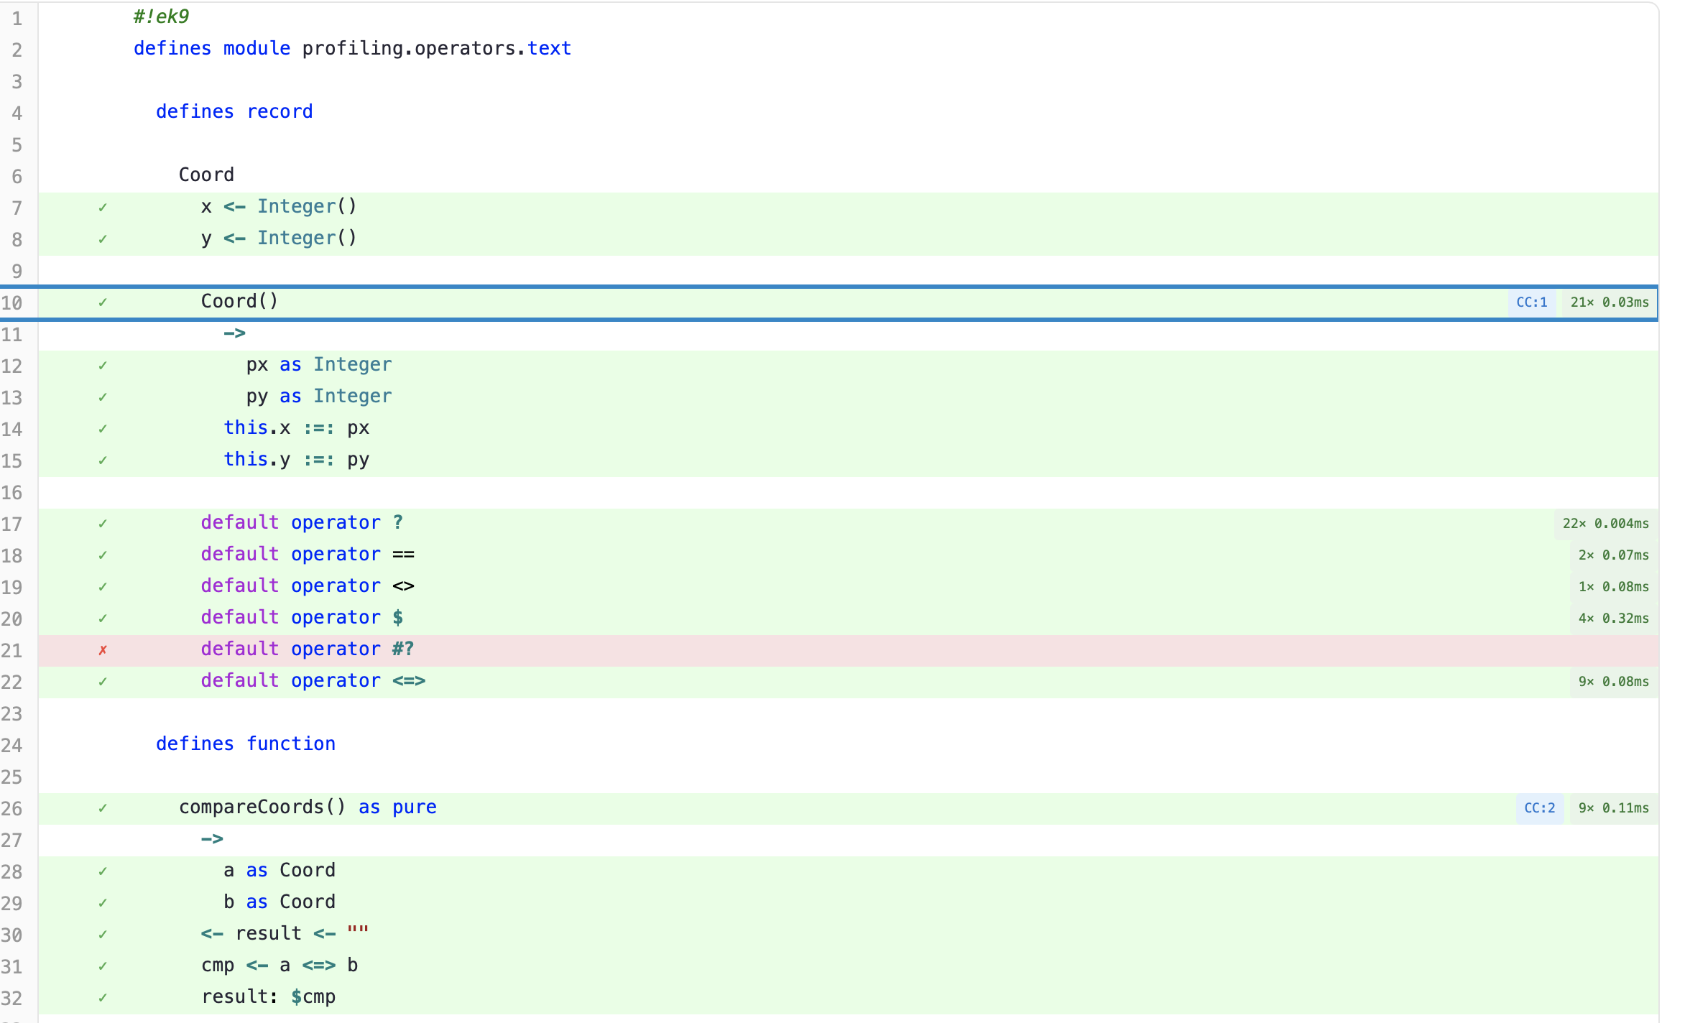Click the red failure marker on operator #?
This screenshot has width=1690, height=1023.
click(x=103, y=650)
